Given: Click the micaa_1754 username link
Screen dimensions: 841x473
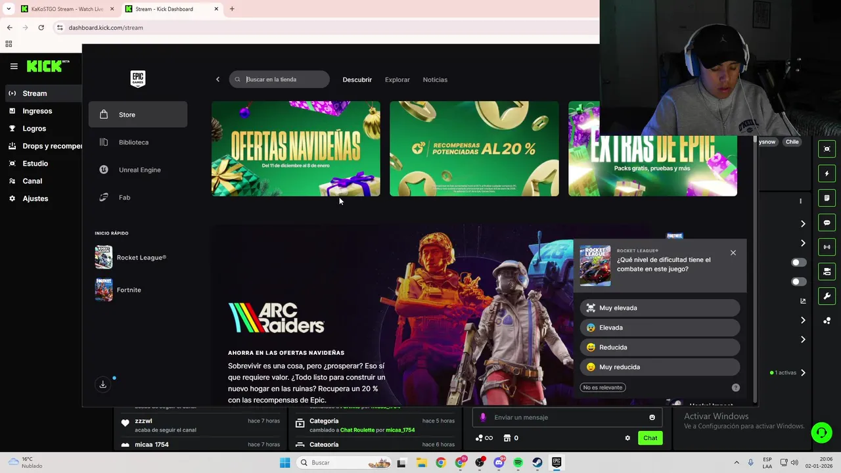Looking at the screenshot, I should (400, 430).
